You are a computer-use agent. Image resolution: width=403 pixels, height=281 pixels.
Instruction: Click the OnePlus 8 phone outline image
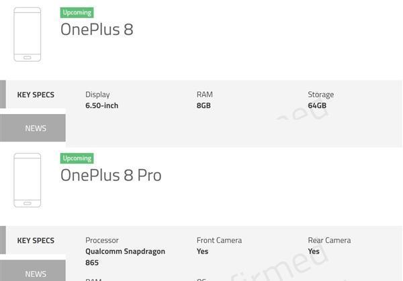coord(28,35)
